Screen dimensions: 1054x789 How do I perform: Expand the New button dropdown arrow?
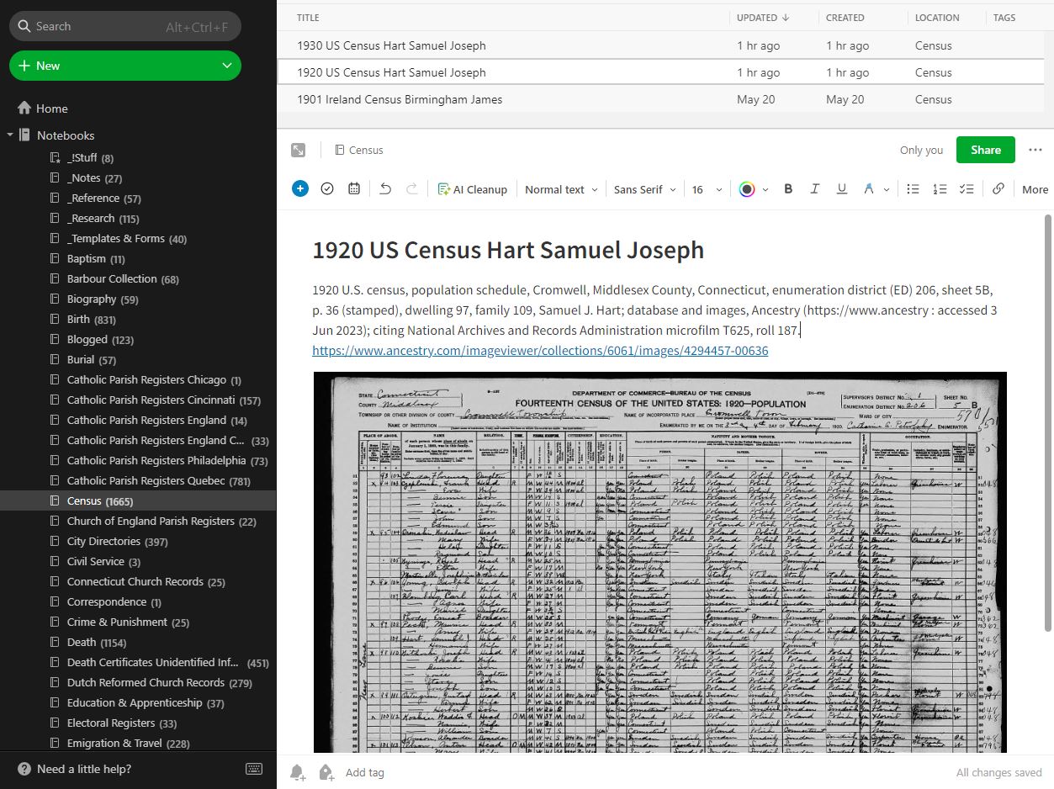tap(226, 66)
